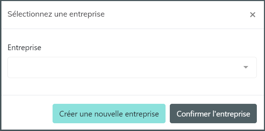
Task: Focus the empty Entreprise selection field
Action: (x=132, y=67)
